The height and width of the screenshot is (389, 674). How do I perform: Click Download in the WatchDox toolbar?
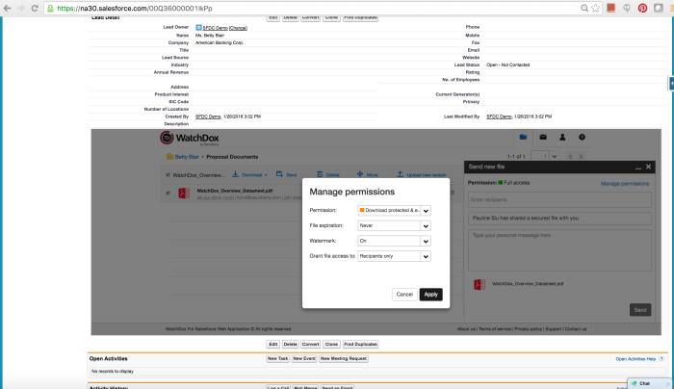[249, 174]
